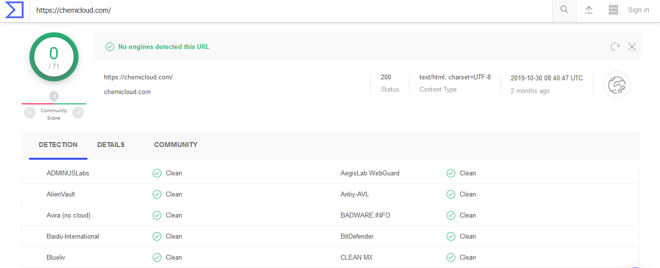Screen dimensions: 660x268
Task: Select the Antiy-AVL engine name
Action: pos(355,194)
